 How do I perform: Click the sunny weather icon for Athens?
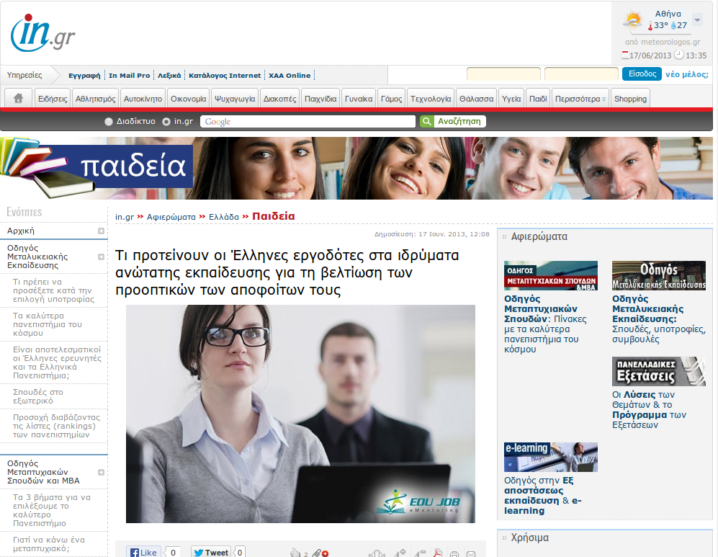click(632, 20)
